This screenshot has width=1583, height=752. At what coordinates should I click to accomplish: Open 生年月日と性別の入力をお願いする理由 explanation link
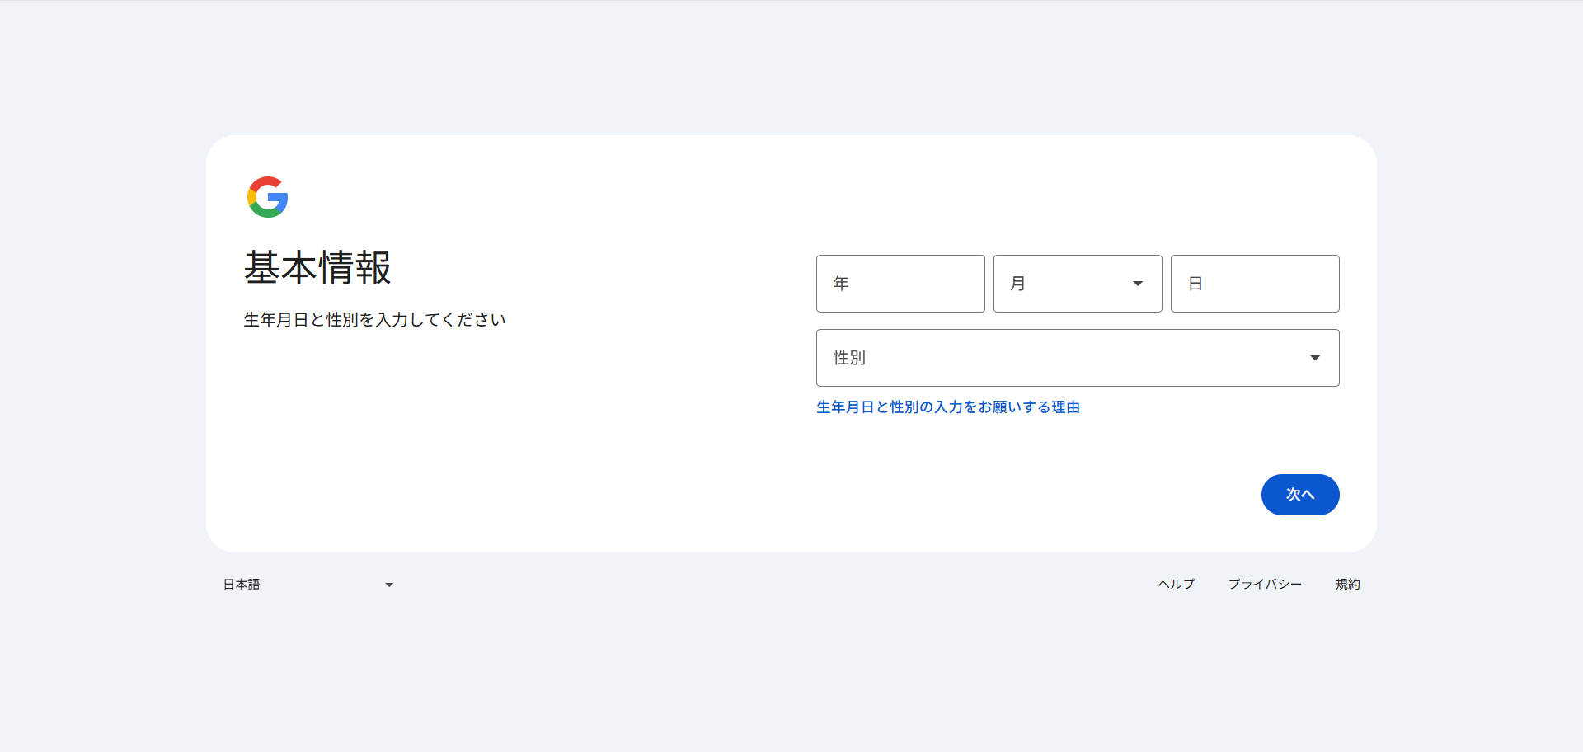[x=948, y=407]
